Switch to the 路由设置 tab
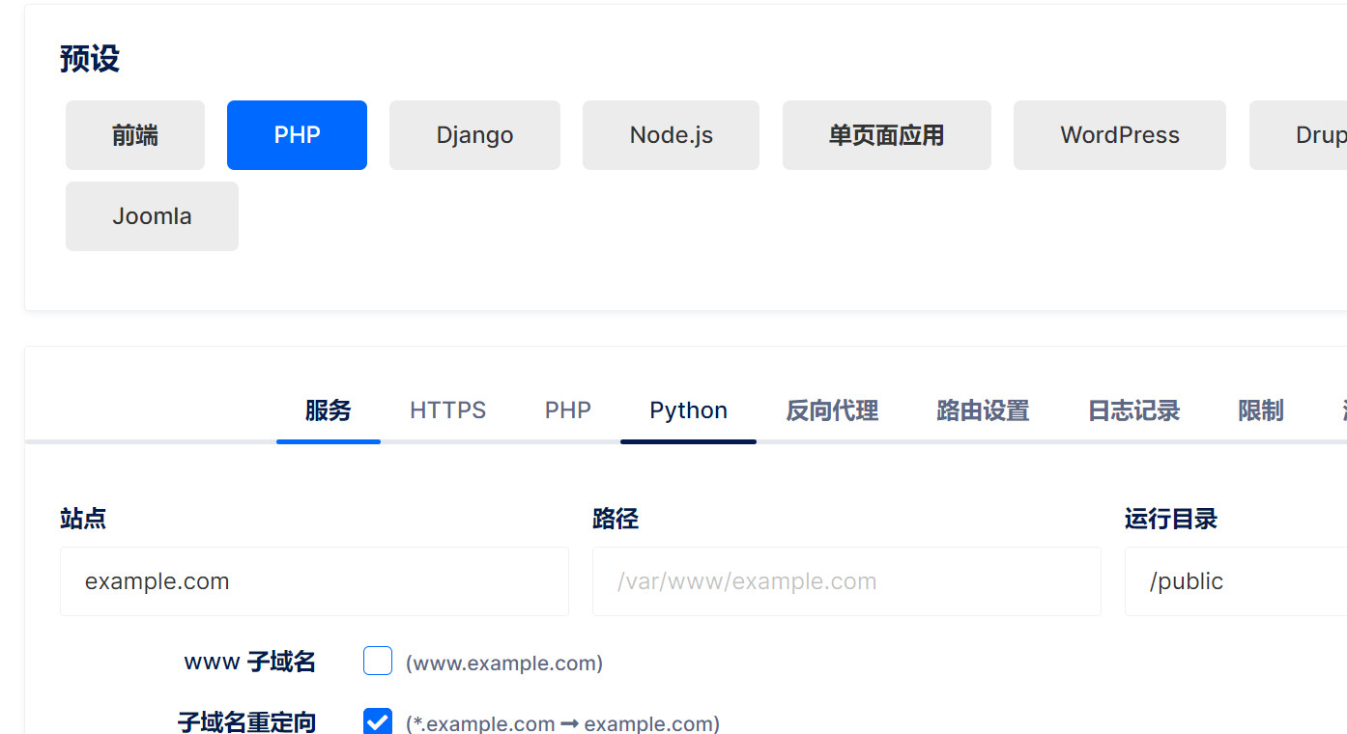Screen dimensions: 1347x734 tap(983, 410)
